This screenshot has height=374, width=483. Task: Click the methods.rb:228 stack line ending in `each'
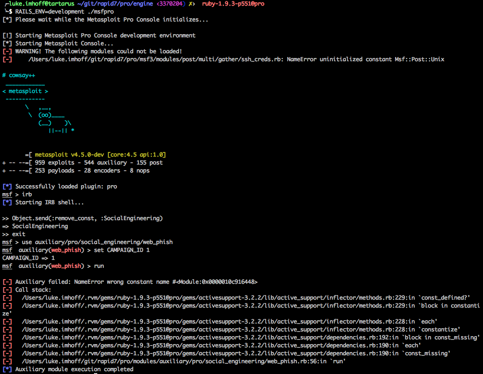click(220, 322)
